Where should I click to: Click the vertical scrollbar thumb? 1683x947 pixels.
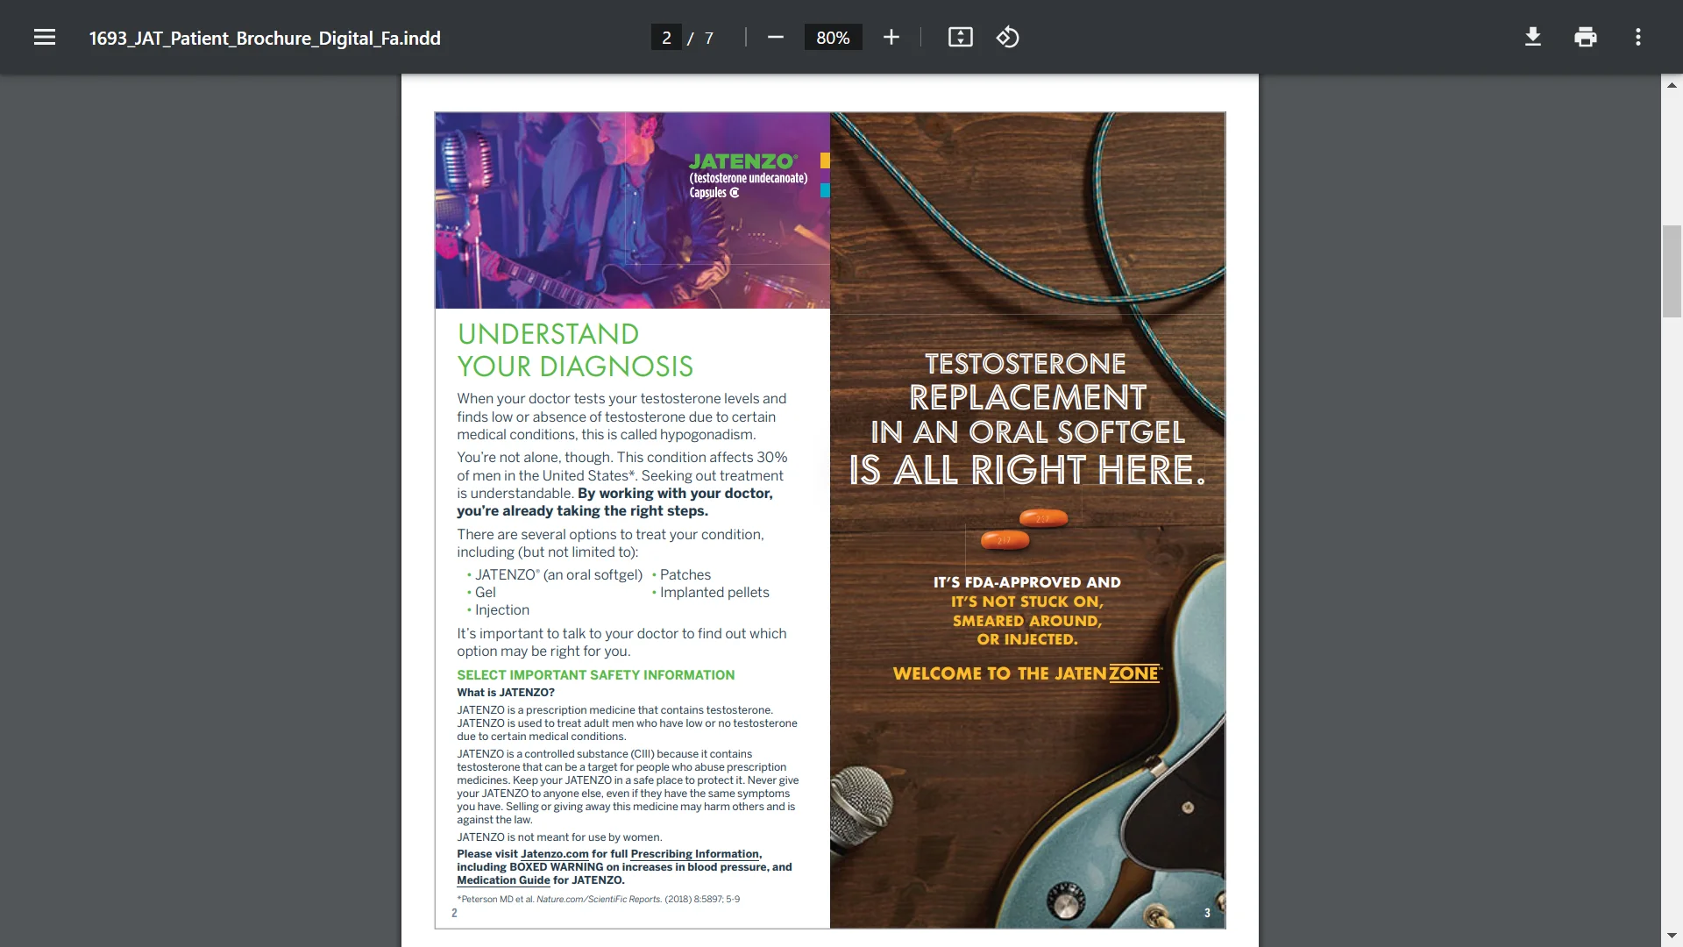point(1672,271)
